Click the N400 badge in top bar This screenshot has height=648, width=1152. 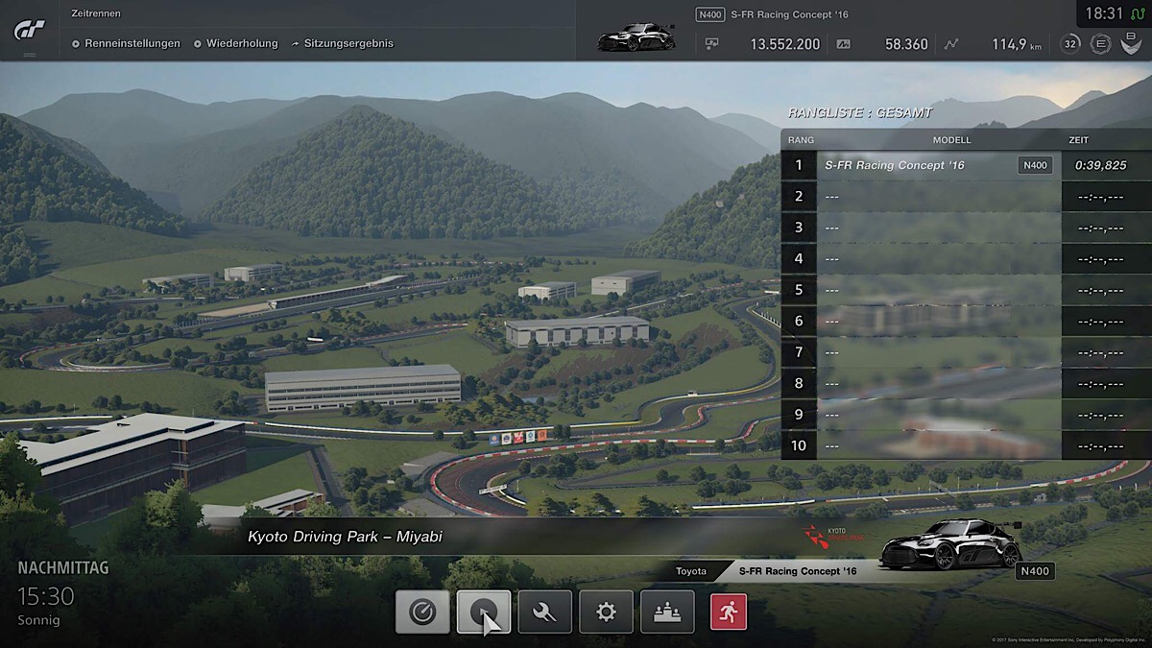(710, 14)
